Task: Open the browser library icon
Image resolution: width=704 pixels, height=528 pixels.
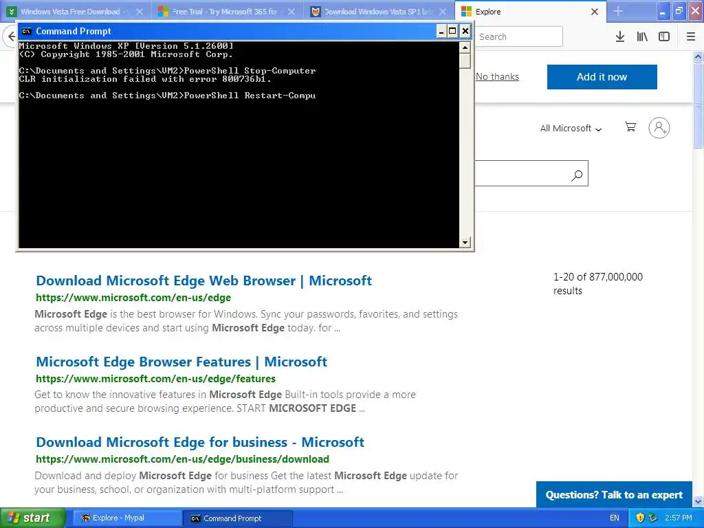Action: coord(642,36)
